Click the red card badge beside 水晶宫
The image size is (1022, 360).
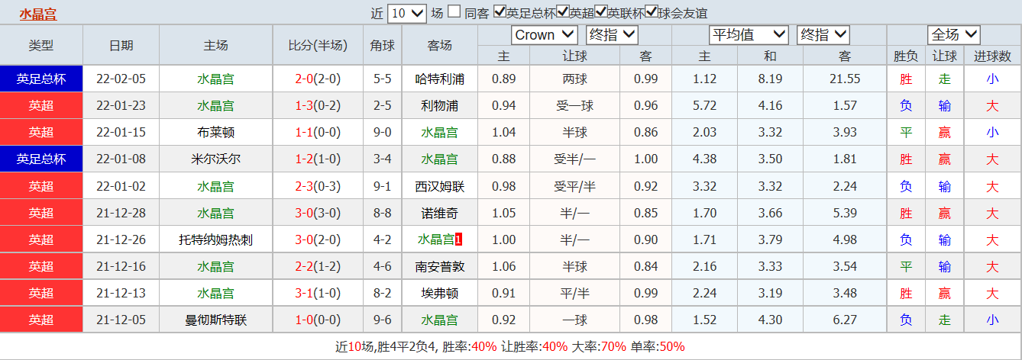point(458,239)
